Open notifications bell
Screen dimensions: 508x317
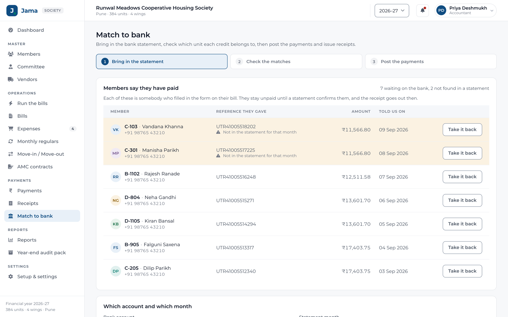coord(423,11)
